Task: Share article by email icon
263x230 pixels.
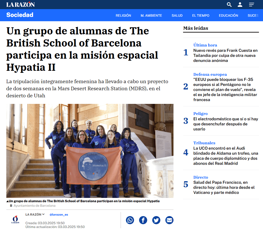Action: click(169, 220)
